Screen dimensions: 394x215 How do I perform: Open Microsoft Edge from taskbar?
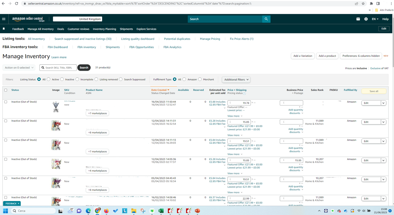click(88, 211)
